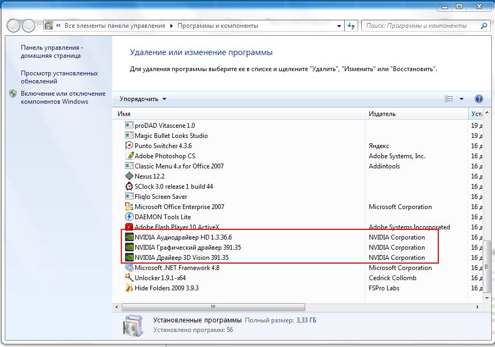Click the search magnifier icon
495x347 pixels.
(484, 26)
